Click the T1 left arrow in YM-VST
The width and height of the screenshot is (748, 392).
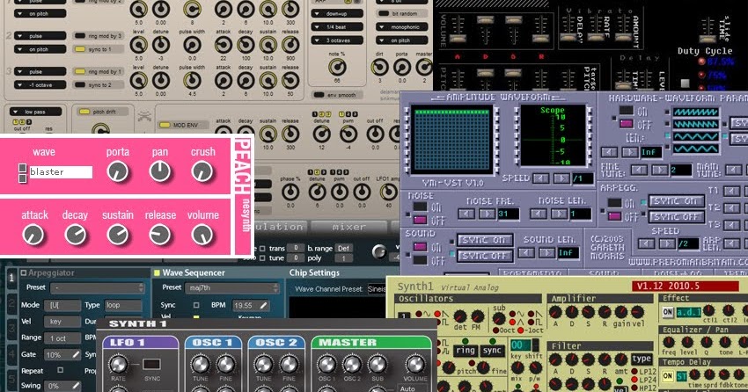732,191
